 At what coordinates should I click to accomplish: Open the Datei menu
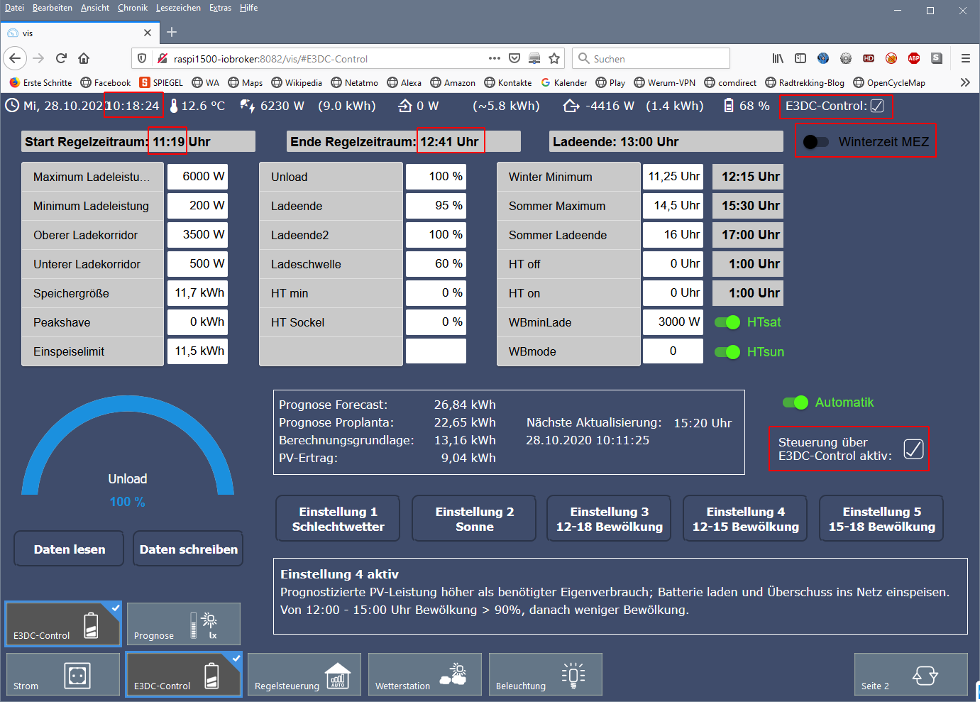point(14,8)
